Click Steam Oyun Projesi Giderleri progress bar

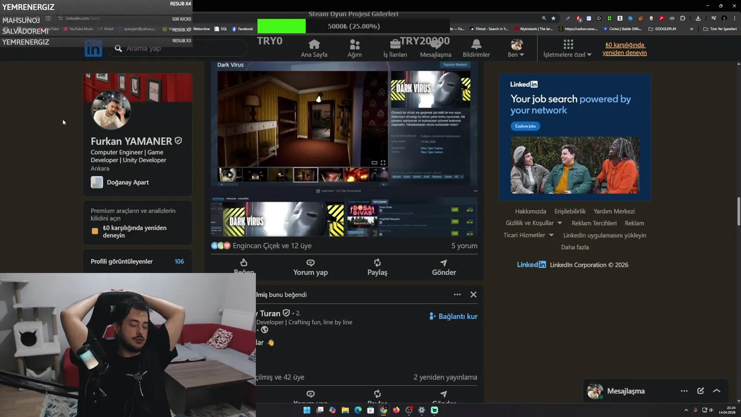point(353,26)
